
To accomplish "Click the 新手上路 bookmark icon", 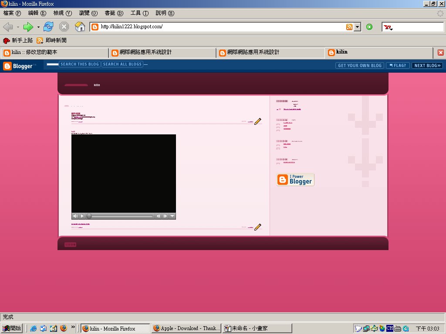I will [x=6, y=40].
